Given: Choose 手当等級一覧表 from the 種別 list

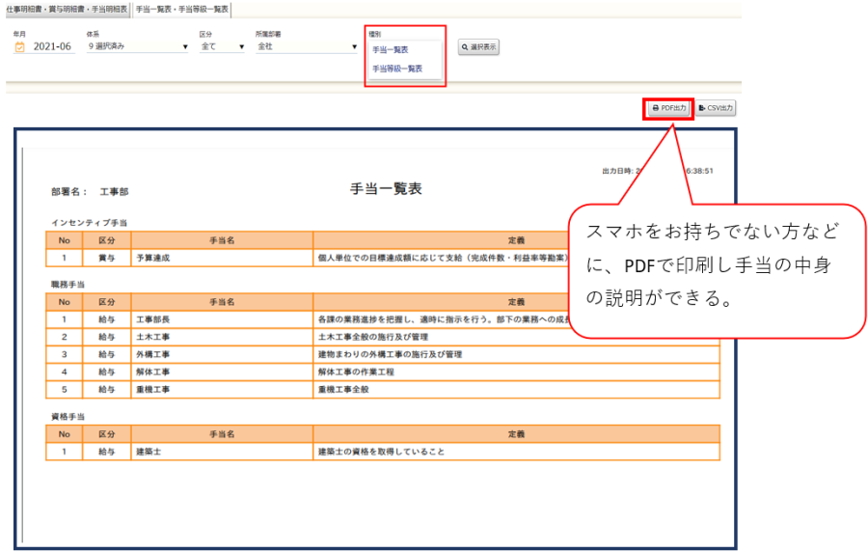Looking at the screenshot, I should point(397,69).
